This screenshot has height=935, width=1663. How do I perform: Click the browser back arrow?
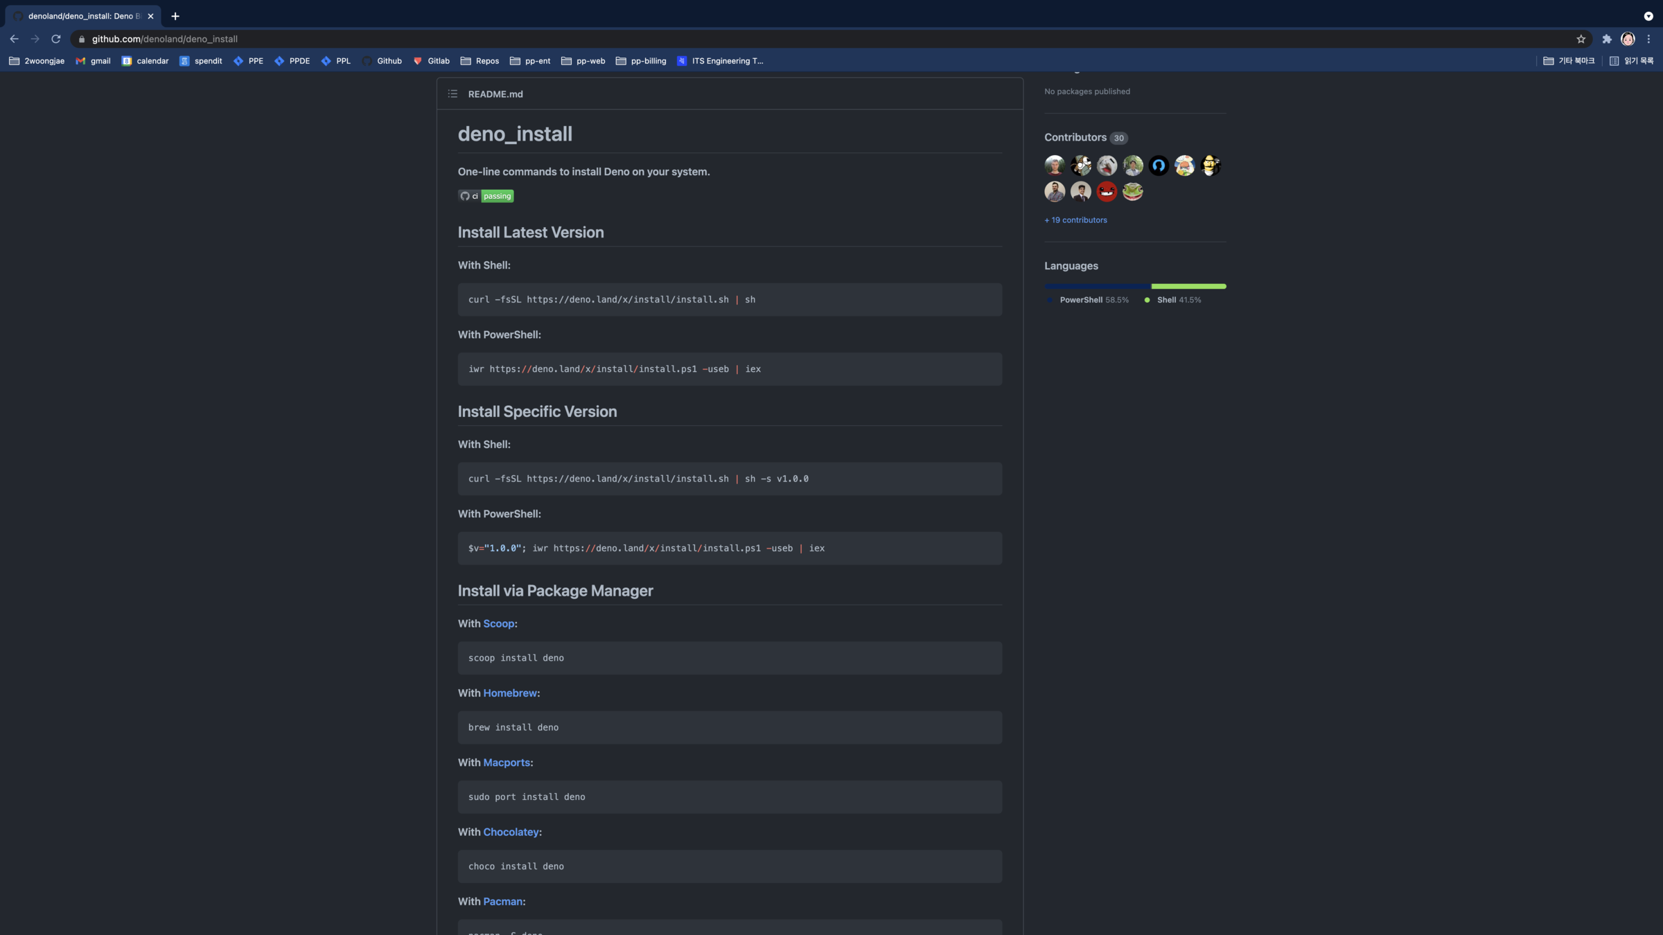[14, 39]
